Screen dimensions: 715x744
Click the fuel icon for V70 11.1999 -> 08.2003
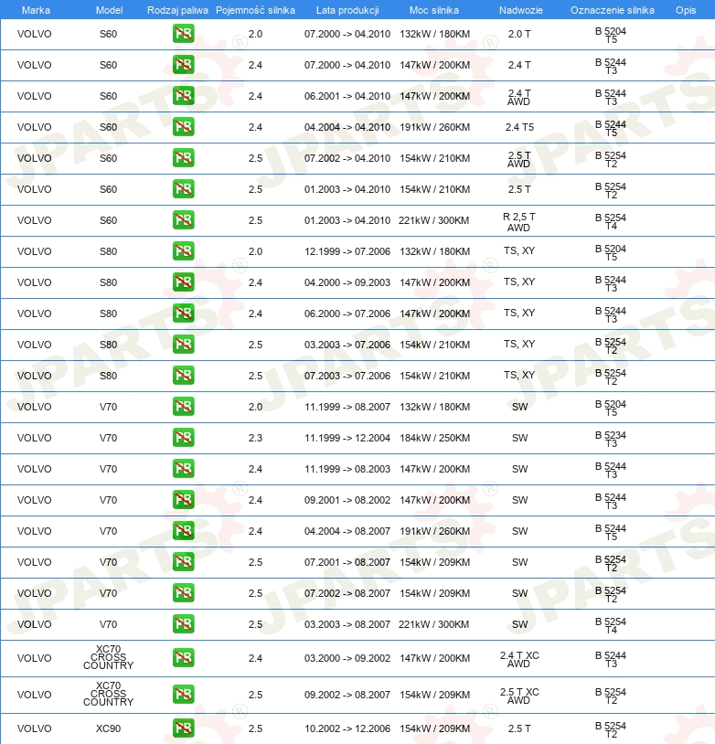click(x=183, y=469)
